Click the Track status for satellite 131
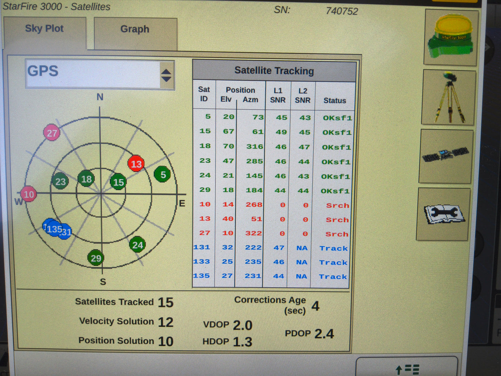Viewport: 501px width, 376px height. click(334, 248)
